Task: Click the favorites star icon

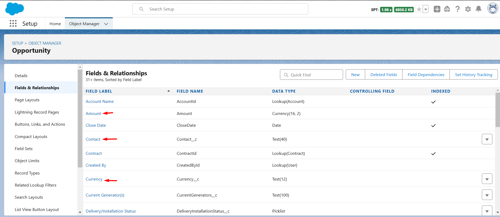Action: pos(419,9)
